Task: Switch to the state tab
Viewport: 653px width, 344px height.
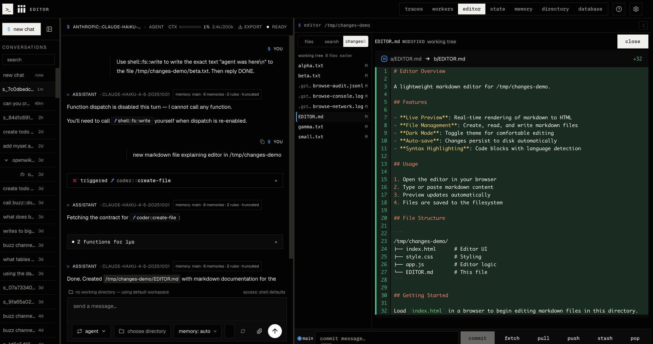Action: pos(497,9)
